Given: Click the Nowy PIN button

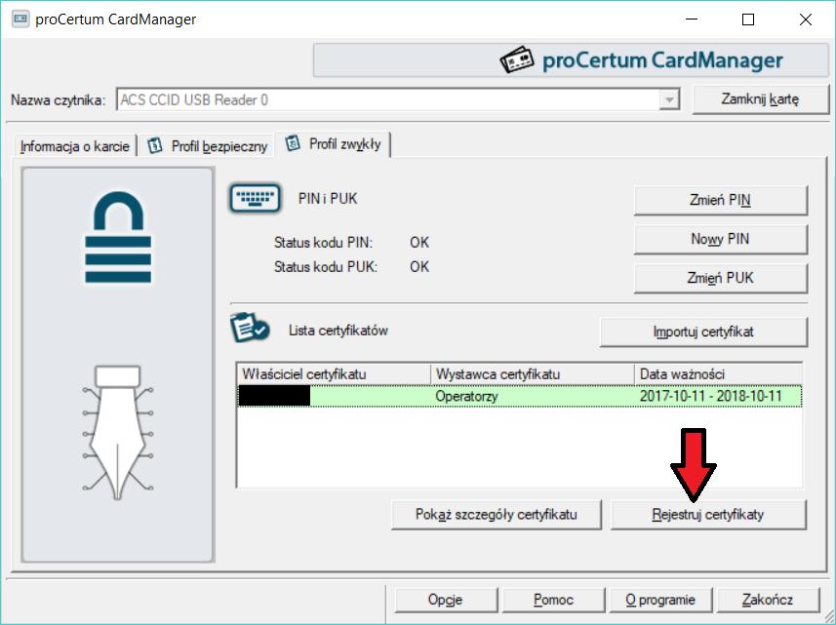Looking at the screenshot, I should tap(720, 239).
